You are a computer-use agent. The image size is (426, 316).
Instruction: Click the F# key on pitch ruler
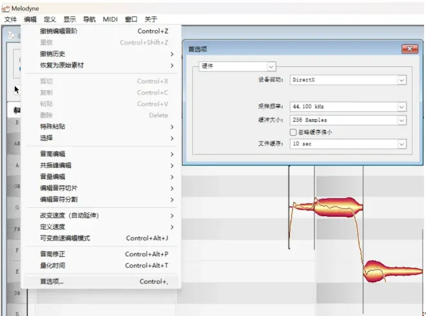(17, 229)
